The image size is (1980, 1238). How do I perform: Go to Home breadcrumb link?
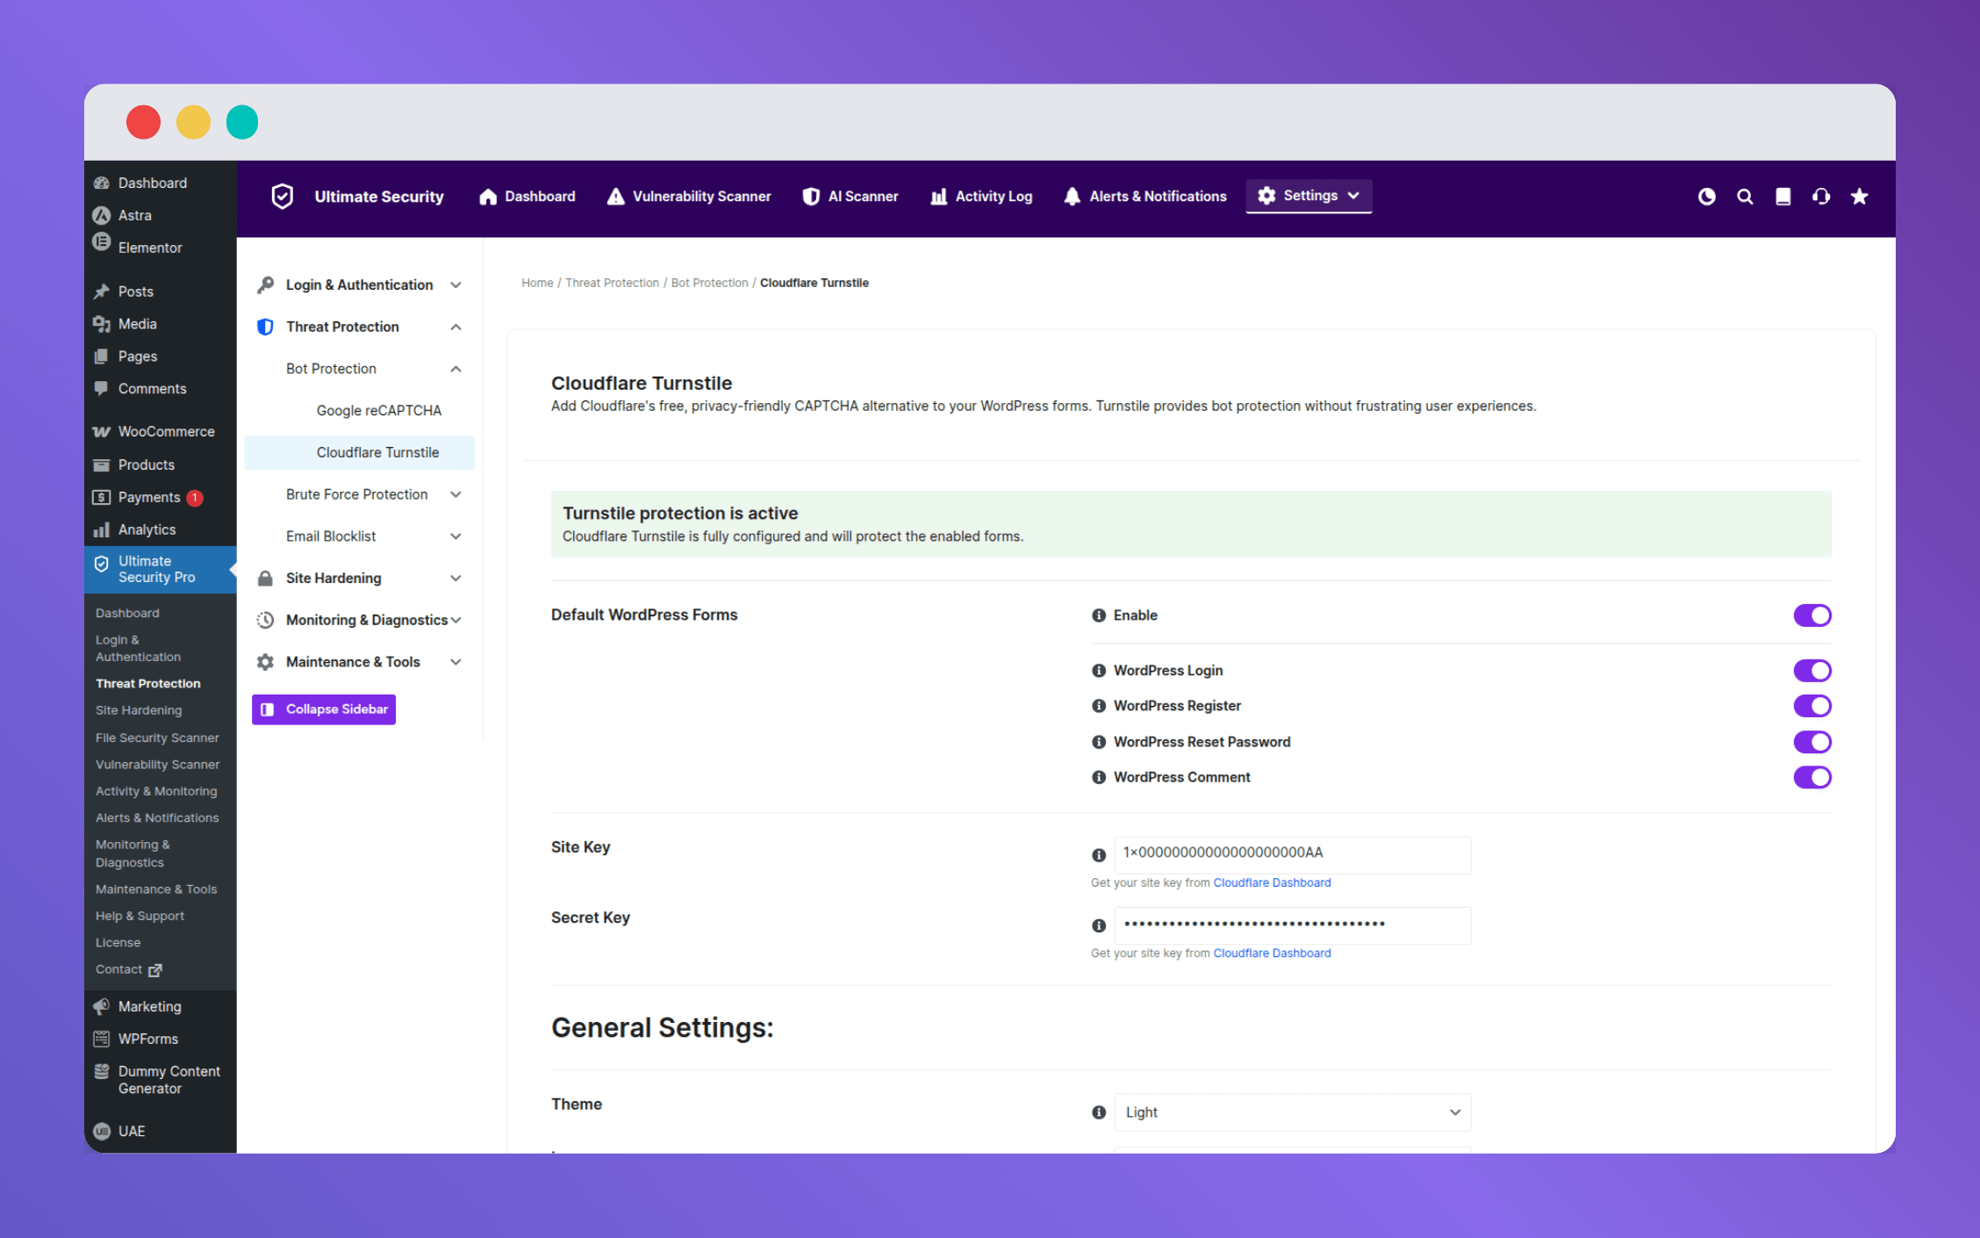click(x=537, y=283)
